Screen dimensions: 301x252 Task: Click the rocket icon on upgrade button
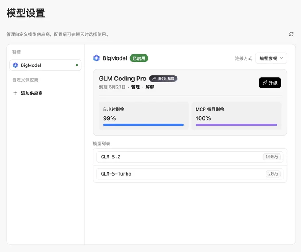(265, 83)
